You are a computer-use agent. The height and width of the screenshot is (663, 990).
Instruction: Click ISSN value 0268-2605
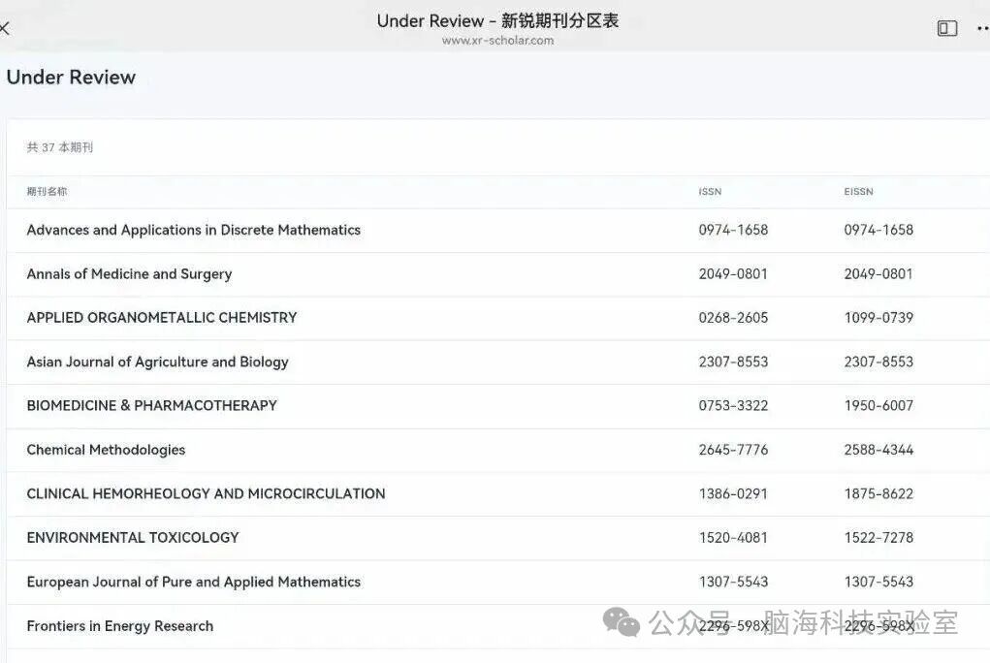[733, 318]
